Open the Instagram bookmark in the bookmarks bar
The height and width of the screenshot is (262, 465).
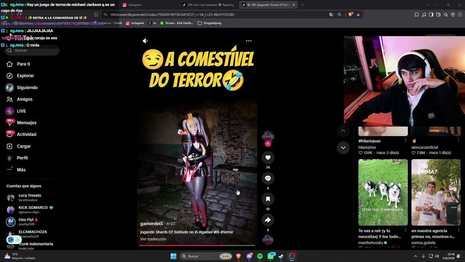(x=135, y=23)
